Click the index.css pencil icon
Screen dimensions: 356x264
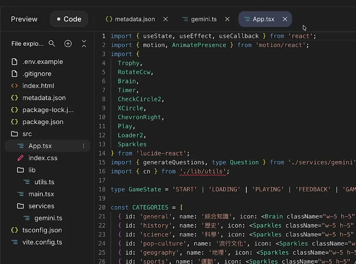(20, 158)
